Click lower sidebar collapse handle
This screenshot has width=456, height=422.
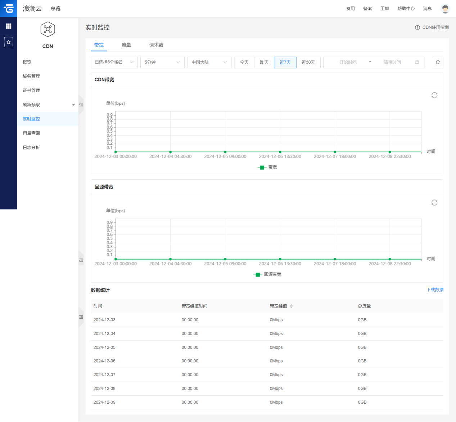(x=81, y=317)
